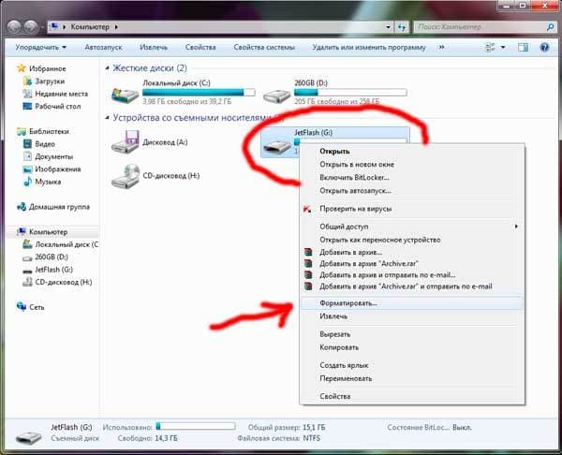The image size is (562, 455).
Task: Click the Извлечь toolbar button
Action: click(x=154, y=48)
